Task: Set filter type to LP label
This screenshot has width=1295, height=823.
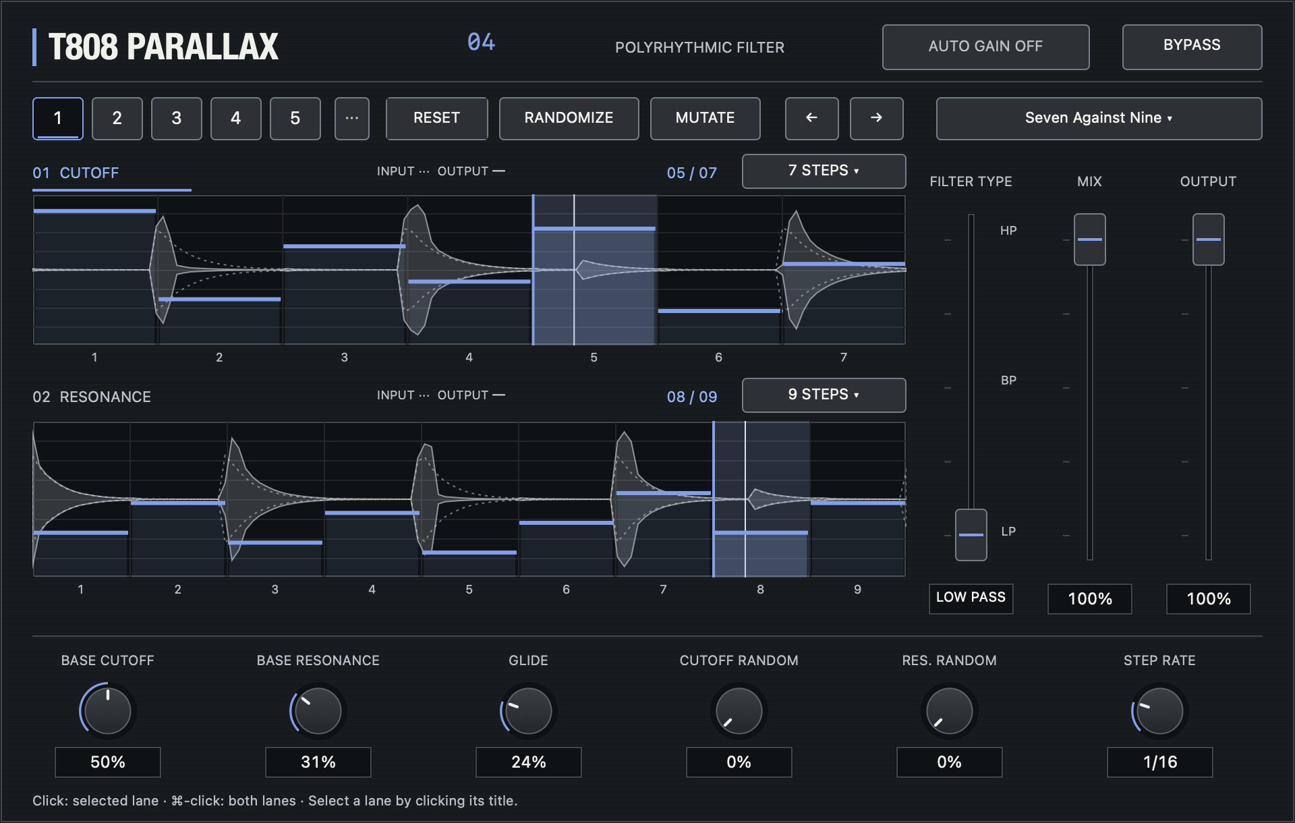Action: pyautogui.click(x=1008, y=532)
